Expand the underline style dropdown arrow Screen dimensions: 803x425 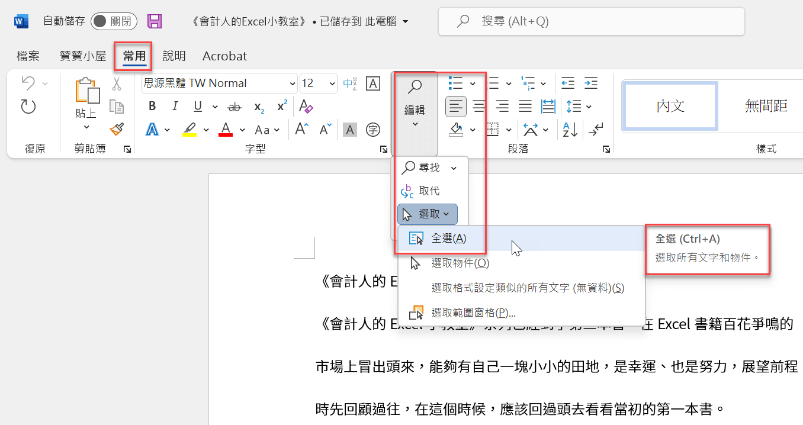tap(214, 107)
